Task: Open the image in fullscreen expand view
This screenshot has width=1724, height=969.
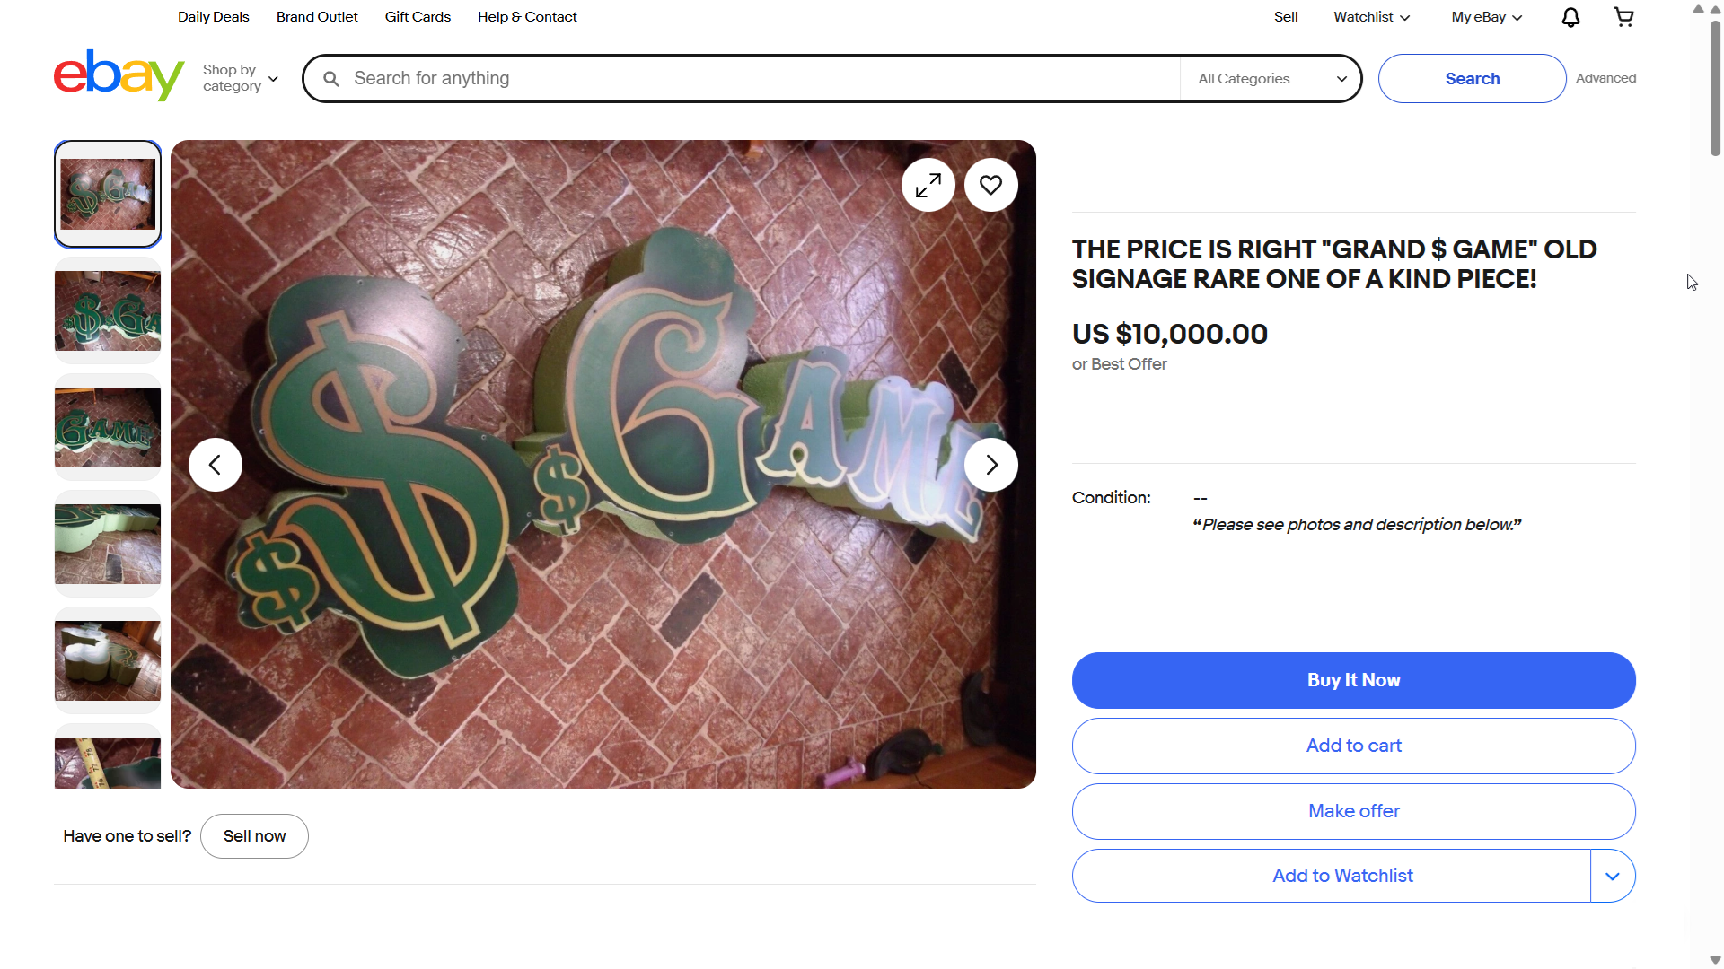Action: pyautogui.click(x=928, y=184)
